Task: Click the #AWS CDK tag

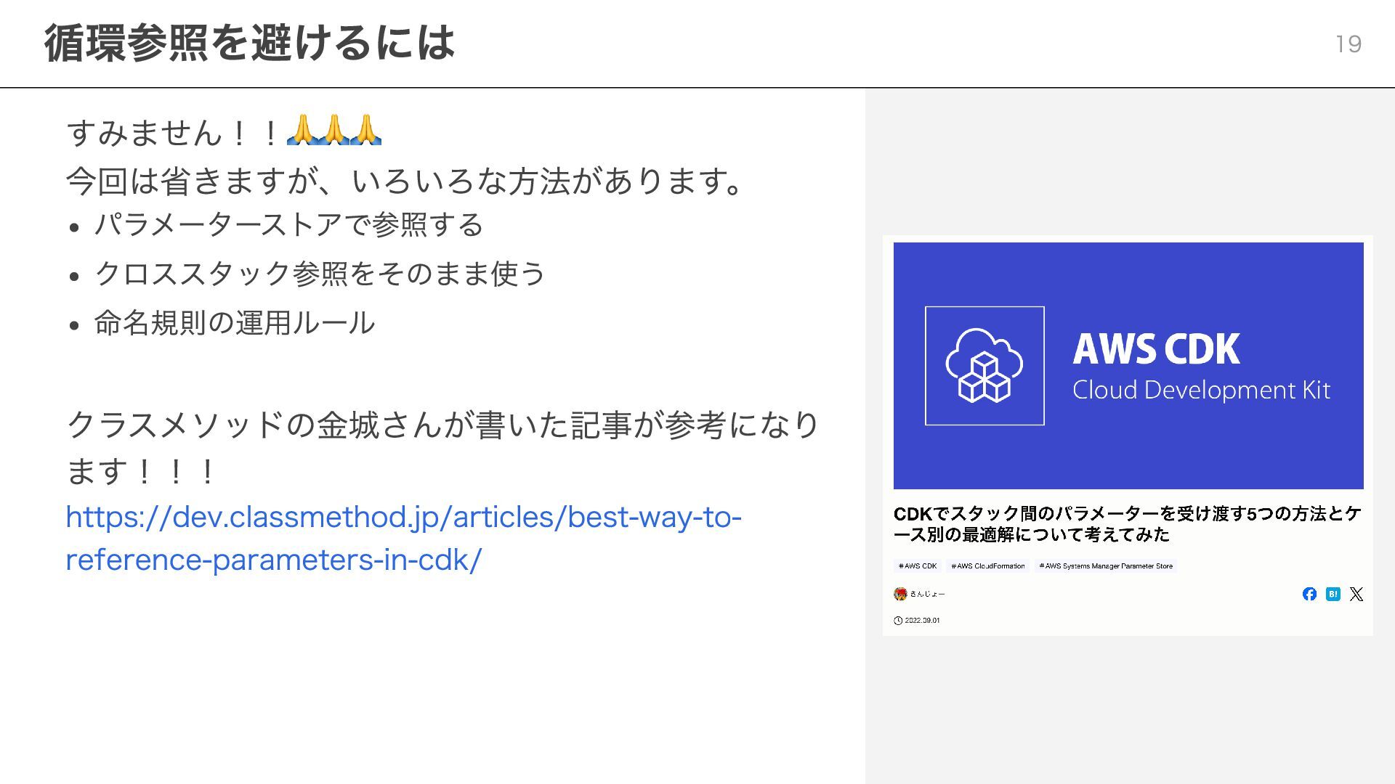Action: pyautogui.click(x=918, y=566)
